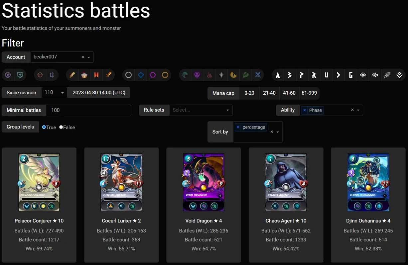Open the Chaos Agent card image
408x265 pixels.
286,182
